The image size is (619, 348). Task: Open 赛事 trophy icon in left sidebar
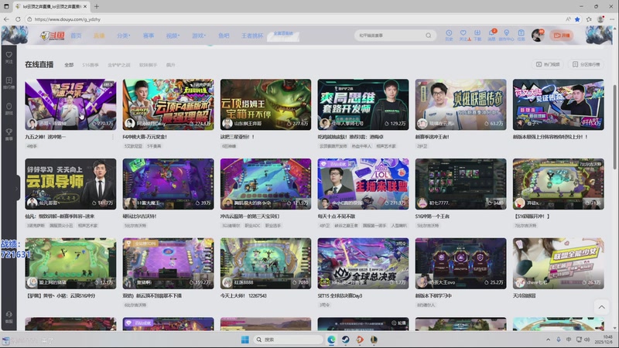coord(9,134)
